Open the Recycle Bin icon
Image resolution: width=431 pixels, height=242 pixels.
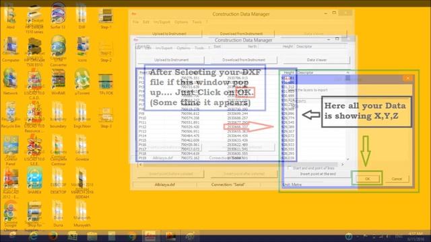(11, 115)
